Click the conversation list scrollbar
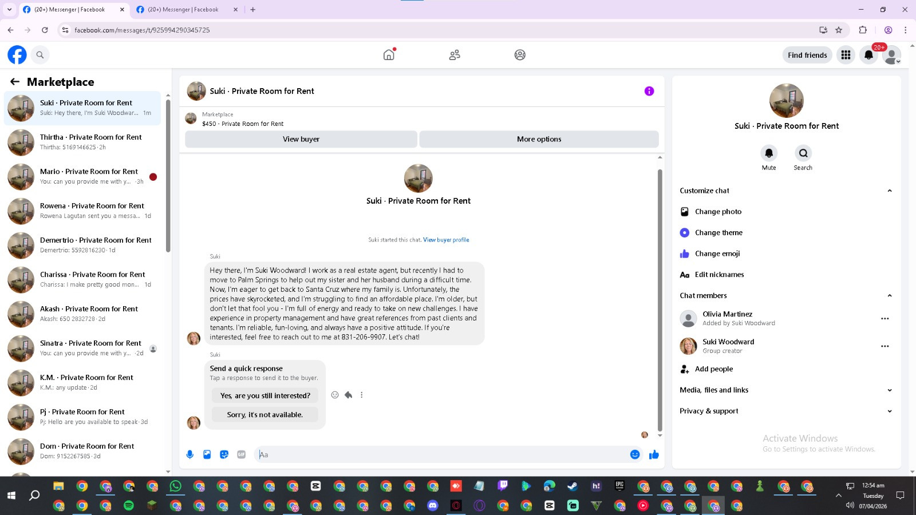This screenshot has width=916, height=515. tap(168, 176)
